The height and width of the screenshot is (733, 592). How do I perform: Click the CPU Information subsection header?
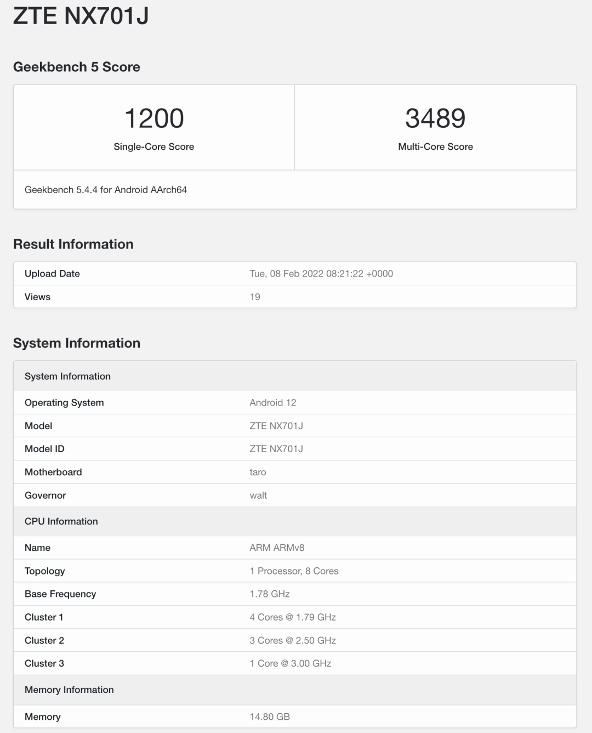point(61,521)
